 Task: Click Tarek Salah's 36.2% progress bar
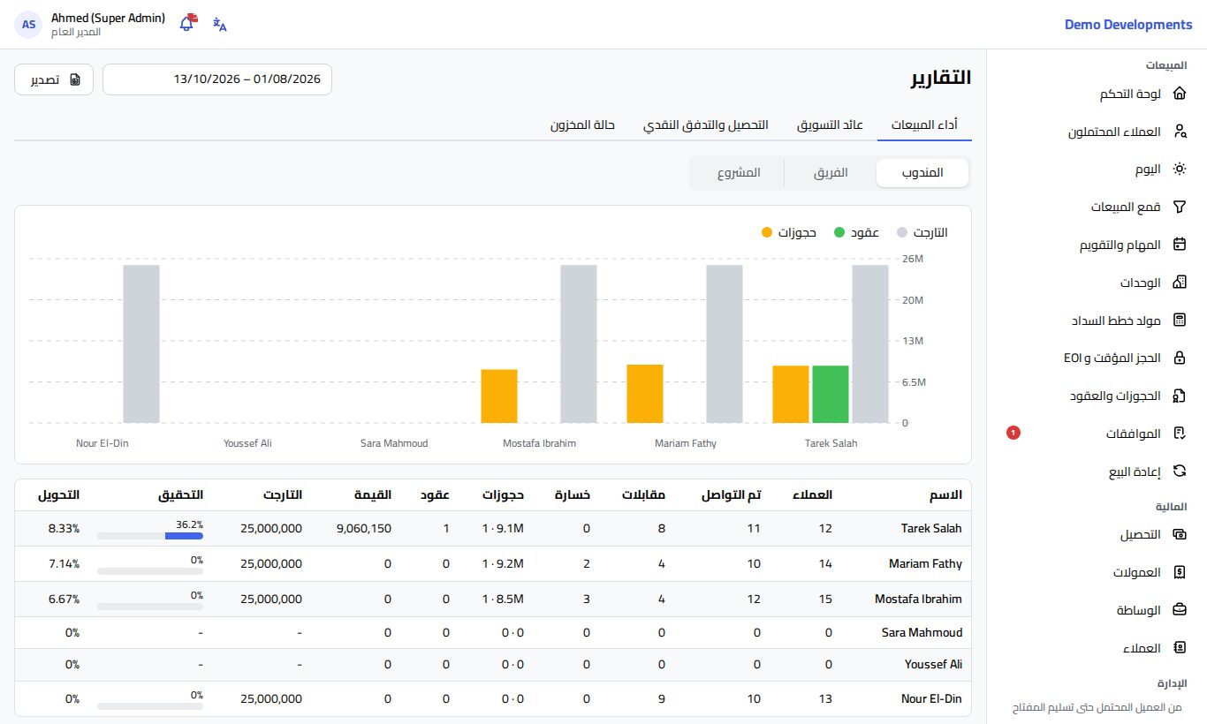150,536
